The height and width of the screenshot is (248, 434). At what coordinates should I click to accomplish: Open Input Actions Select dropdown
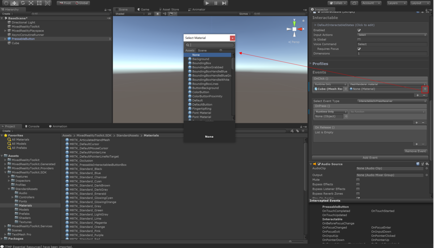[392, 35]
